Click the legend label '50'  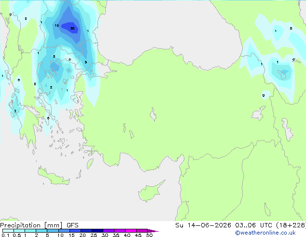149,235
